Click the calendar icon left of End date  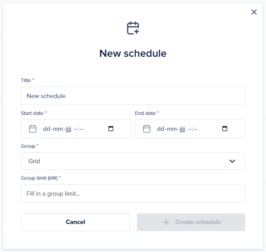click(x=147, y=129)
